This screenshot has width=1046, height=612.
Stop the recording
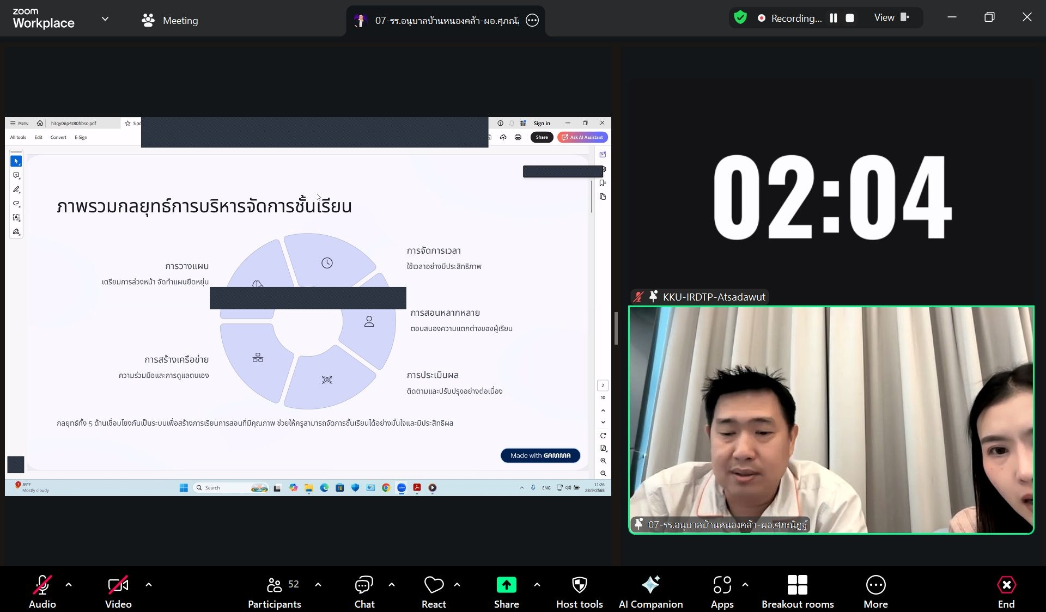click(849, 18)
